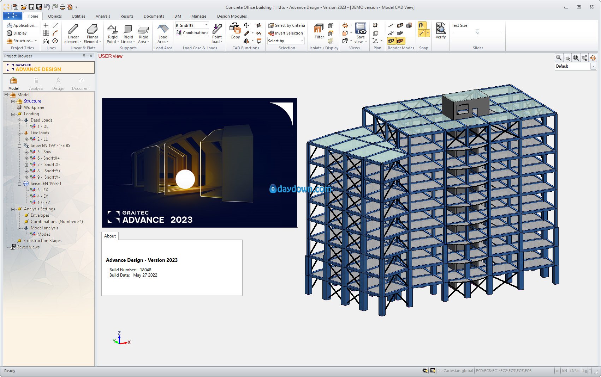
Task: Select the straight line tool in Lines
Action: [55, 25]
